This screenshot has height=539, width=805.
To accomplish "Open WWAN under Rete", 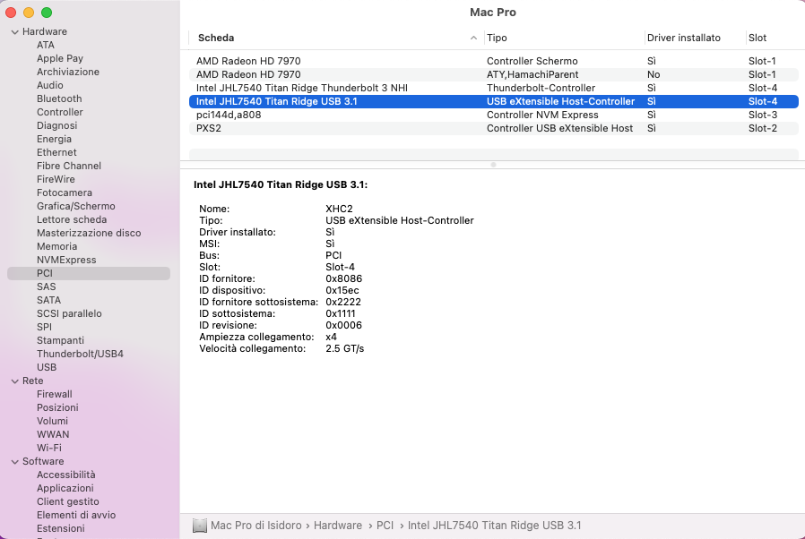I will 53,434.
